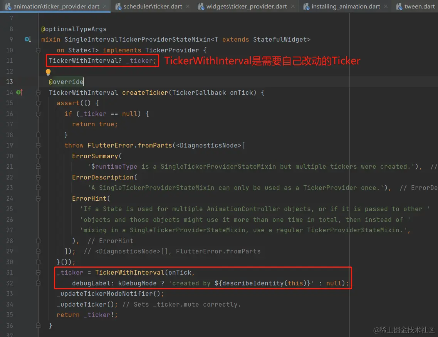Open the scheduler\ticker.dart tab
438x337 pixels.
point(153,6)
